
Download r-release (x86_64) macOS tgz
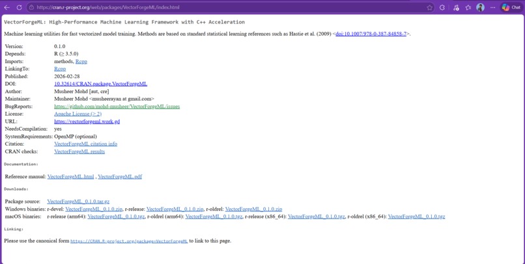point(316,217)
